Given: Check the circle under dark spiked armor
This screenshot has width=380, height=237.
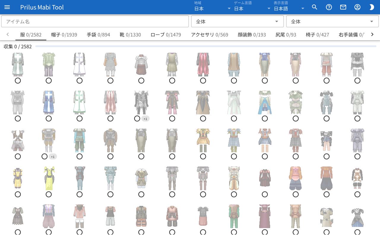Looking at the screenshot, I should (137, 118).
